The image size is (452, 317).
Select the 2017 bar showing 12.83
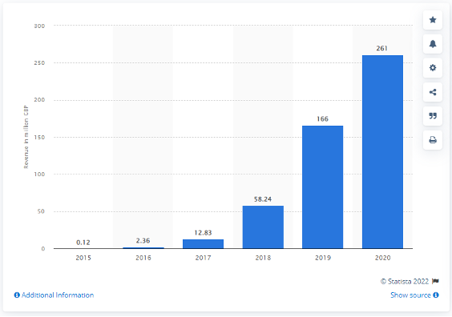[203, 244]
